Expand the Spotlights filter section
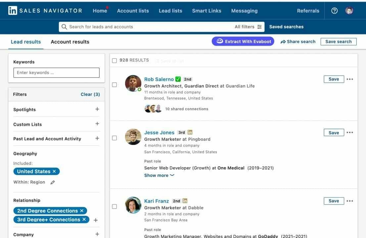Viewport: 366px width, 238px height. point(97,109)
